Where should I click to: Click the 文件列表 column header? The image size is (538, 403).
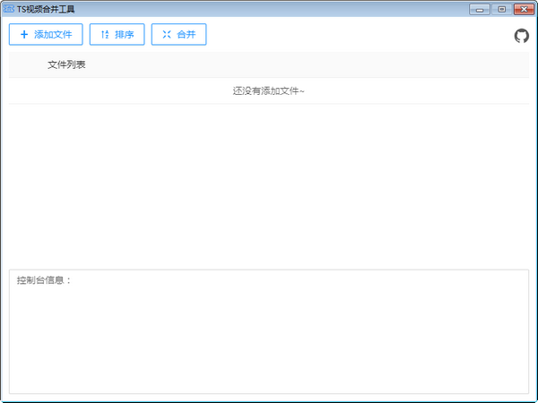tap(67, 64)
